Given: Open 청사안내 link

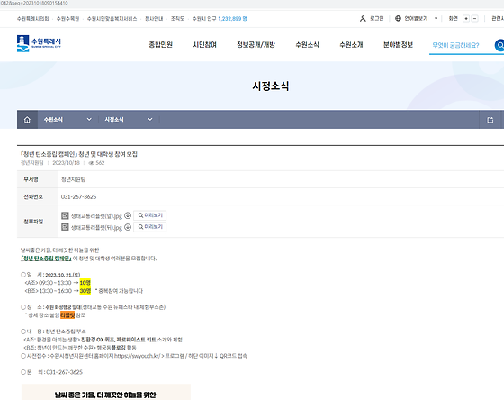Looking at the screenshot, I should 154,19.
